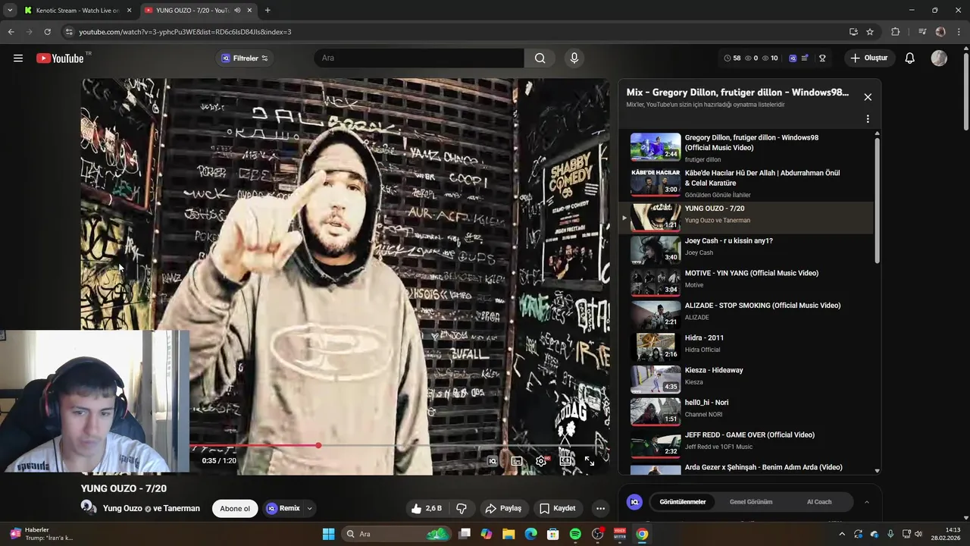Click the vidIQ logo icon beside the counters
Screen dimensions: 970x546
793,58
